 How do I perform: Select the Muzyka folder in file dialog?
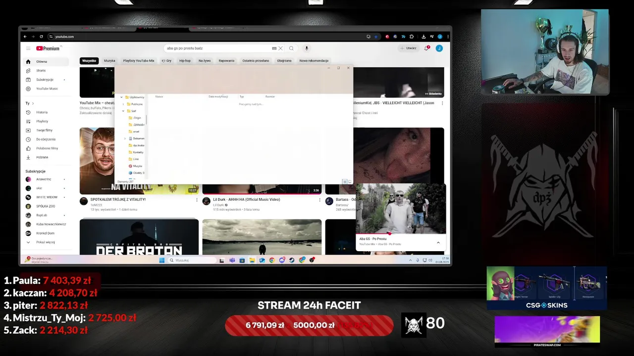click(x=137, y=166)
